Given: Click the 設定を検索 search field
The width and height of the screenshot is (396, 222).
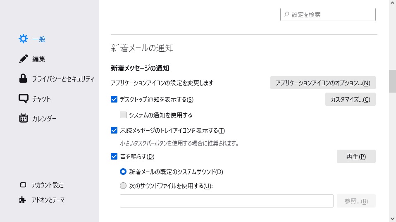Looking at the screenshot, I should tap(331, 14).
